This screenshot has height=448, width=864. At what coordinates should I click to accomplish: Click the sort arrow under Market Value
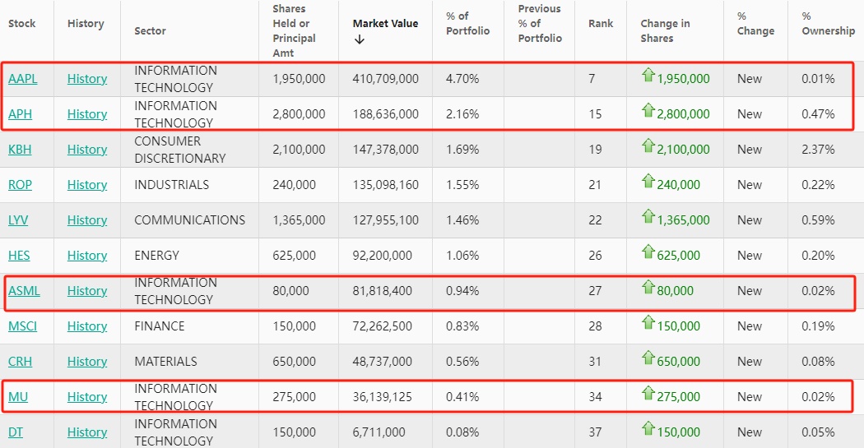pyautogui.click(x=359, y=39)
